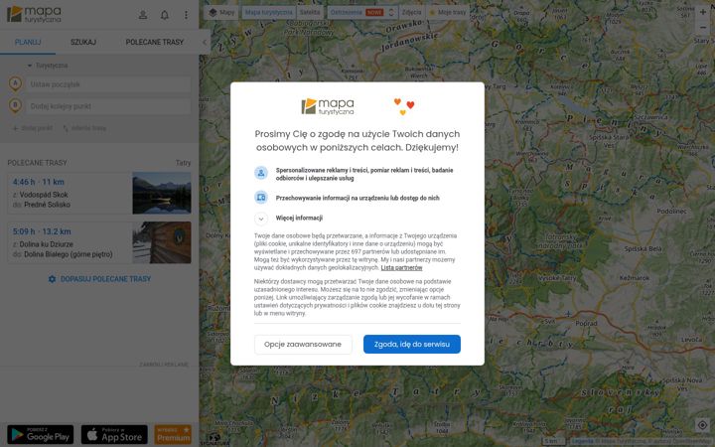Image resolution: width=715 pixels, height=447 pixels.
Task: Click the gear icon beside 'Dopasuj polecane trasy'
Action: (52, 279)
